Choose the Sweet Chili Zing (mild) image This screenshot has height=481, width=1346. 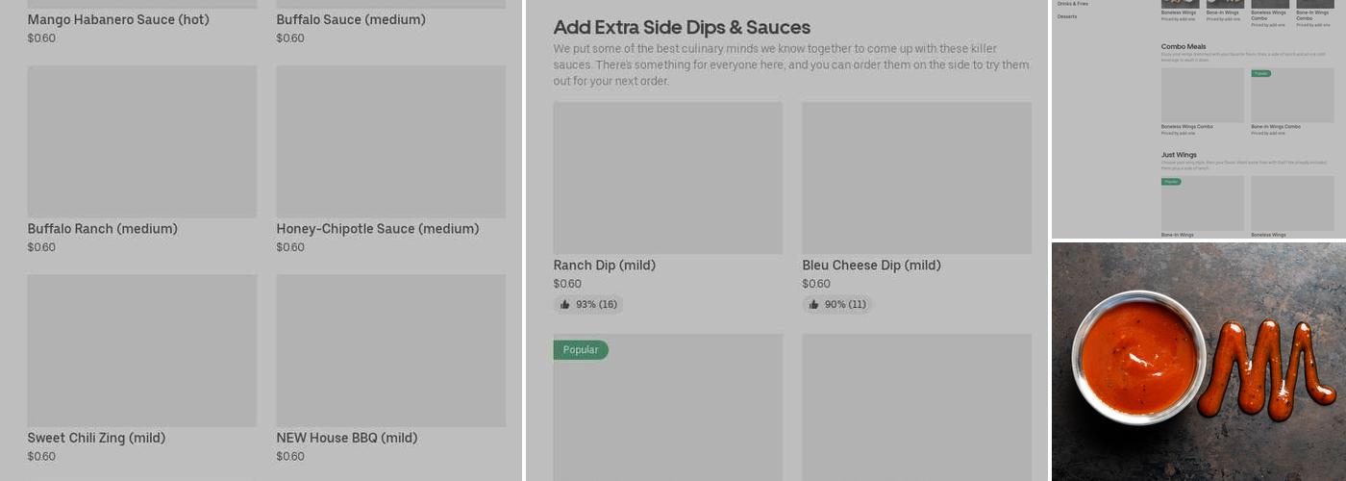tap(141, 350)
